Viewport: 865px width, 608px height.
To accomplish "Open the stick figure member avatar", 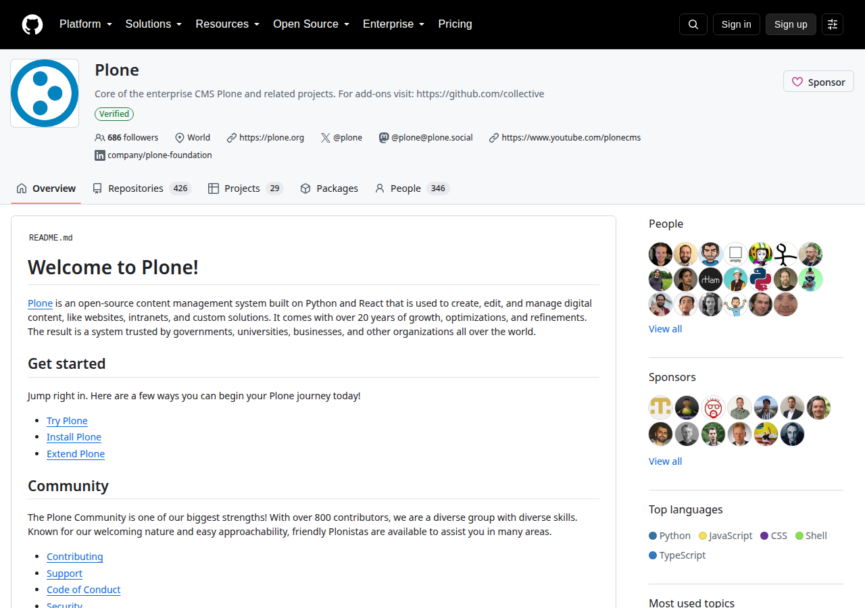I will point(786,255).
